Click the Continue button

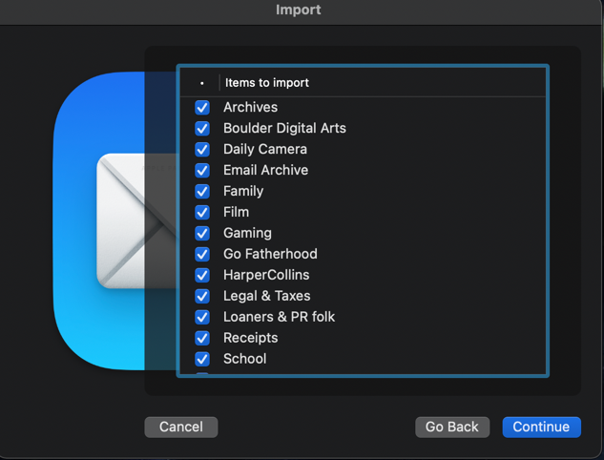(x=542, y=427)
